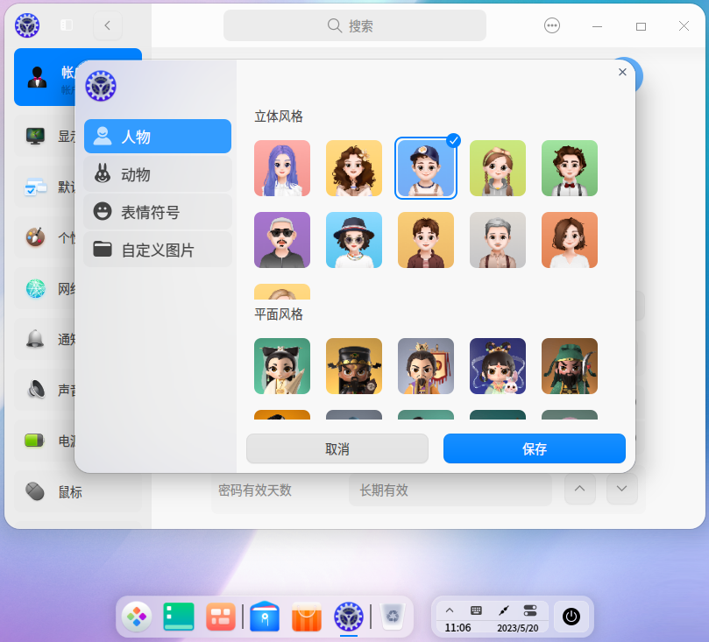The height and width of the screenshot is (642, 709).
Task: Click the network globe icon
Action: pos(35,288)
